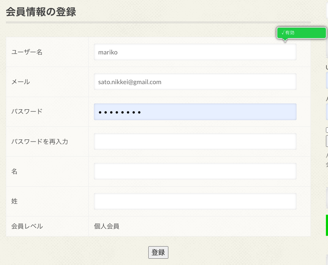The image size is (328, 265).
Task: Click the ユーザー名 row label
Action: pyautogui.click(x=27, y=52)
